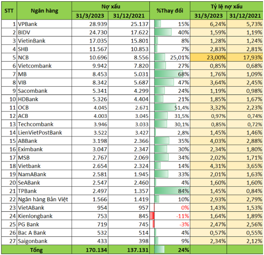Select the 137.131 total value cell
The width and height of the screenshot is (264, 255).
tap(129, 250)
